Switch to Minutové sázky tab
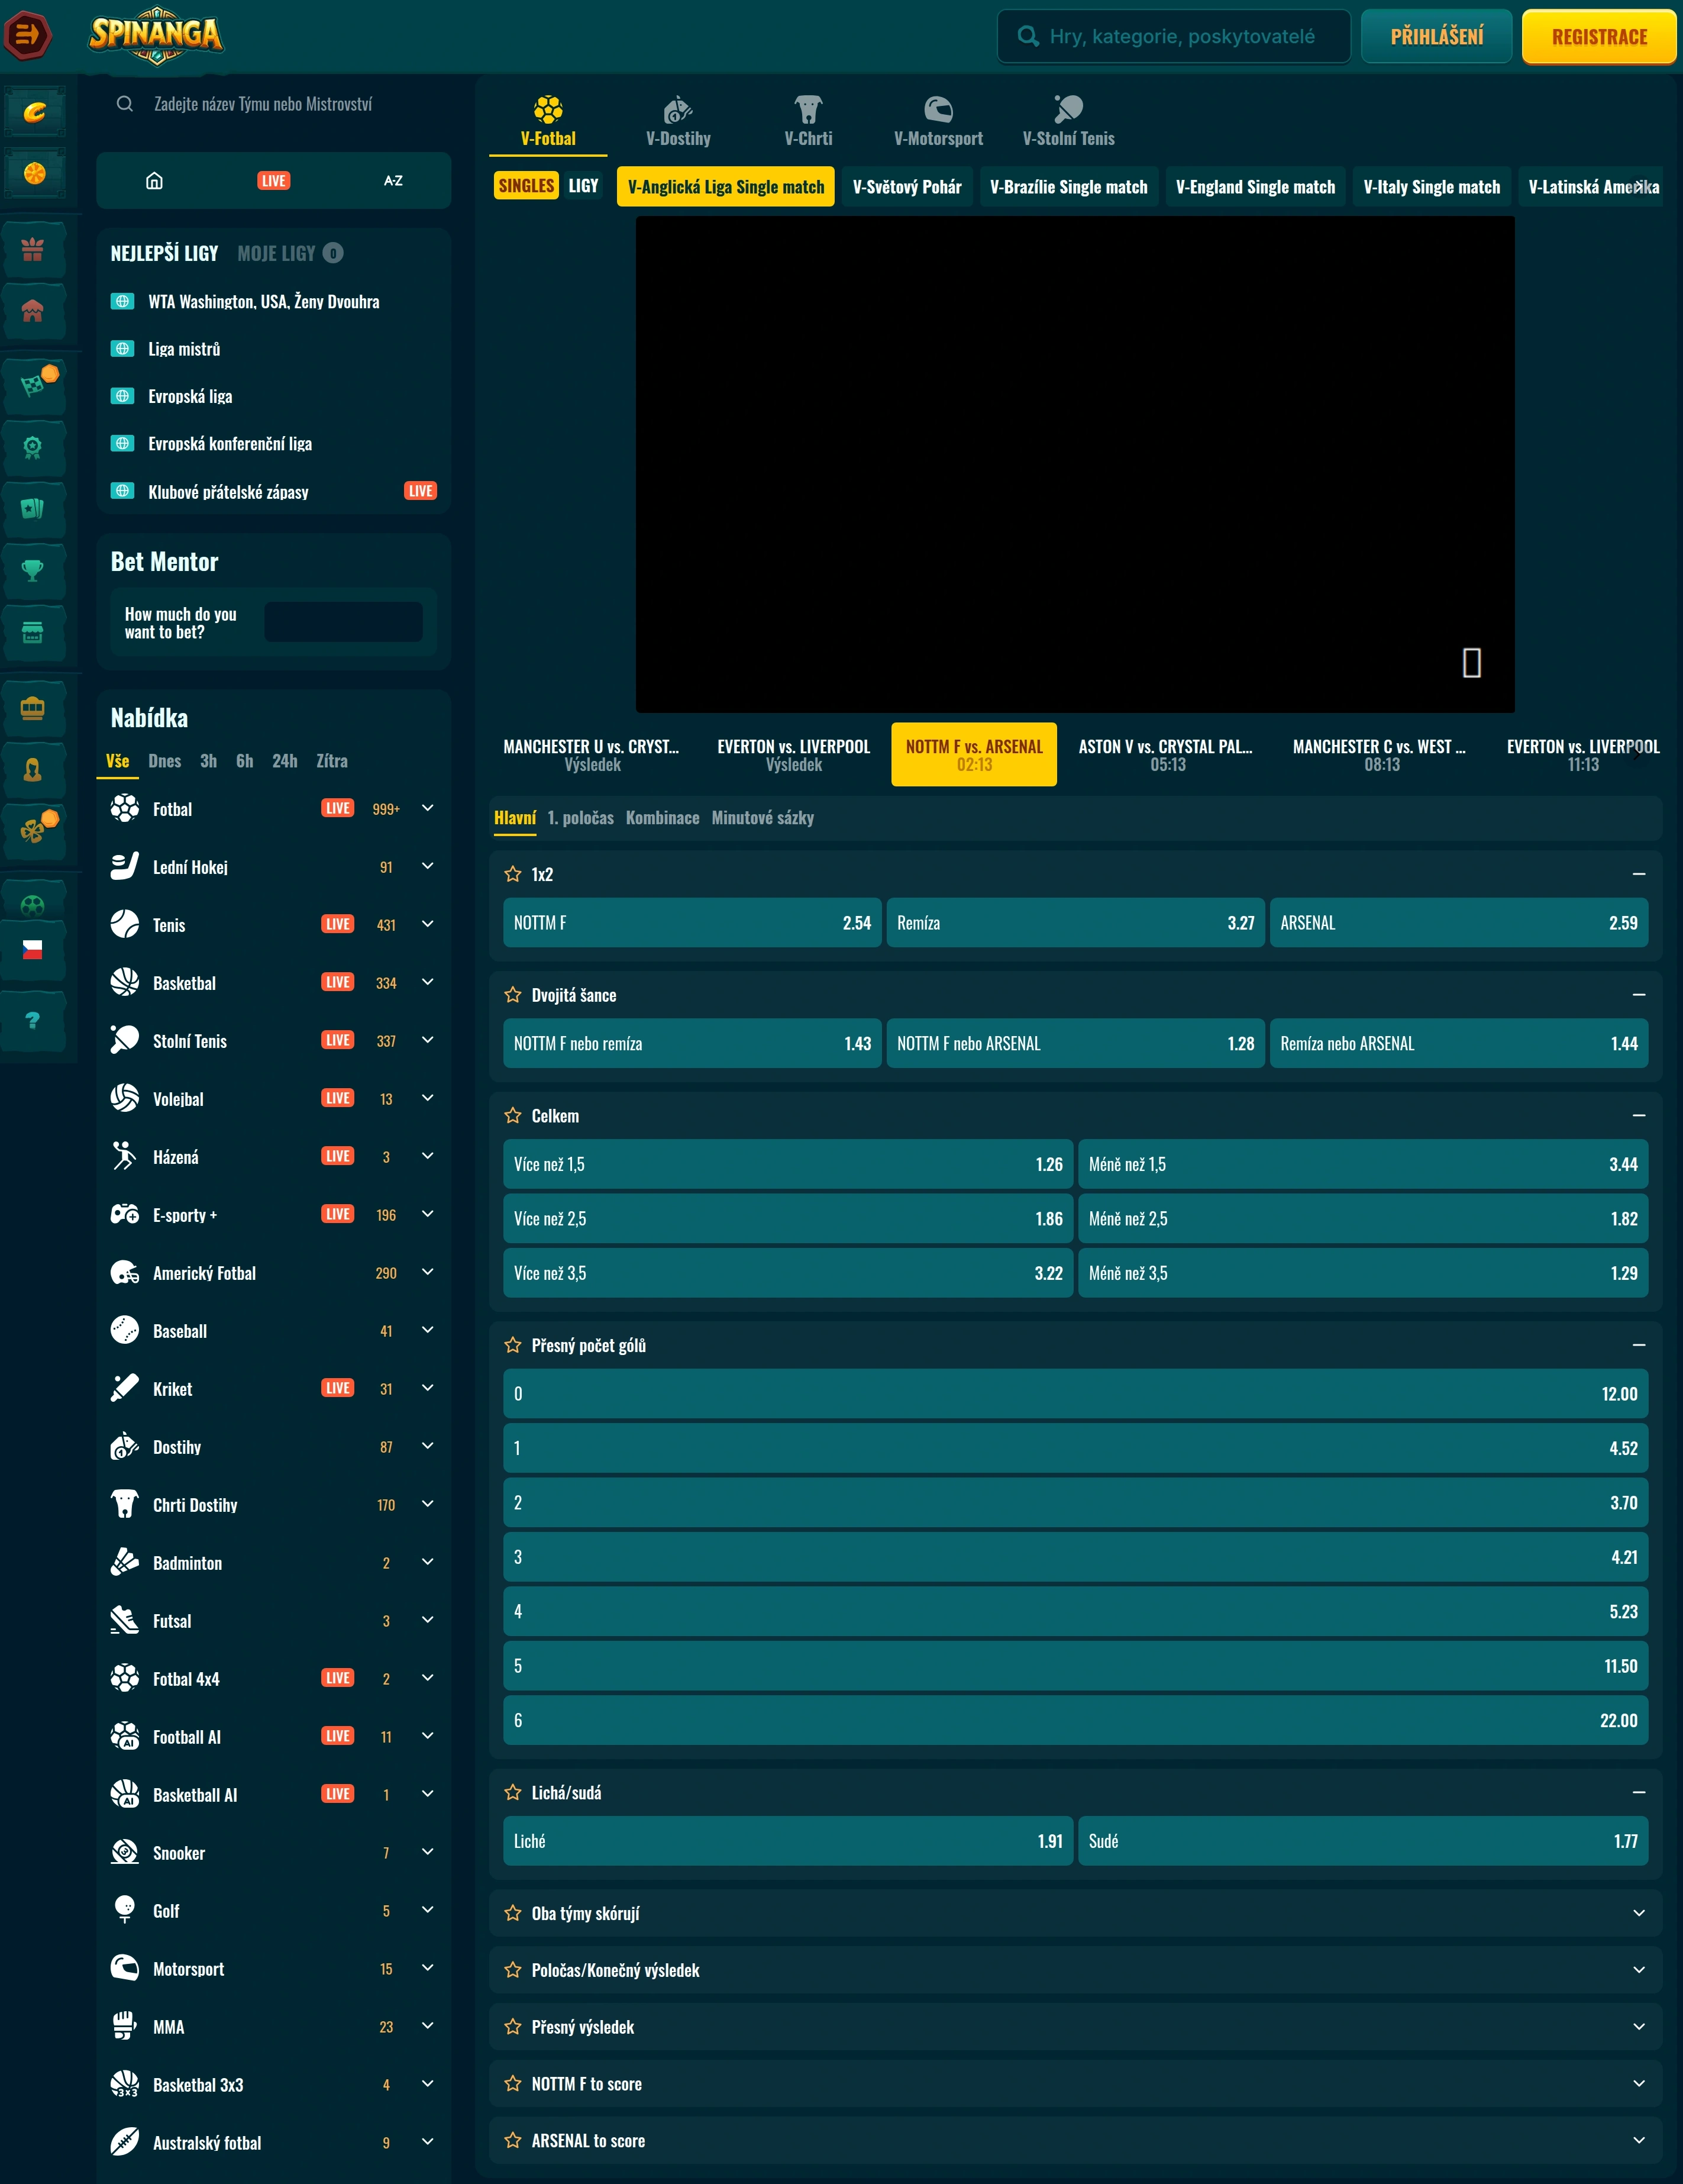This screenshot has height=2184, width=1683. [762, 818]
